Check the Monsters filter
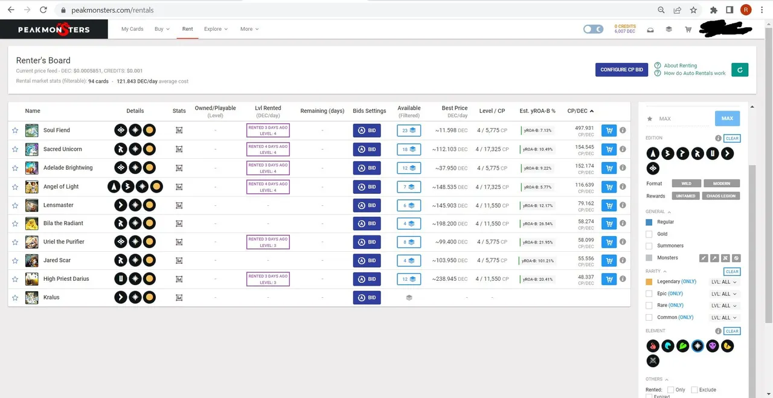 click(649, 258)
